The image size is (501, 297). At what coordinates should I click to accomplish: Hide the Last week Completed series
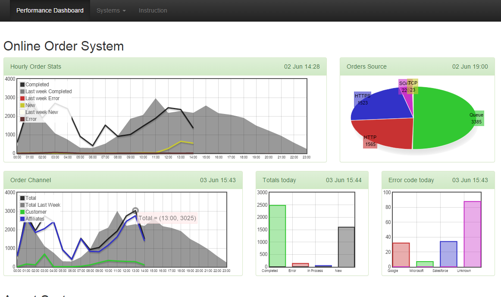[46, 91]
